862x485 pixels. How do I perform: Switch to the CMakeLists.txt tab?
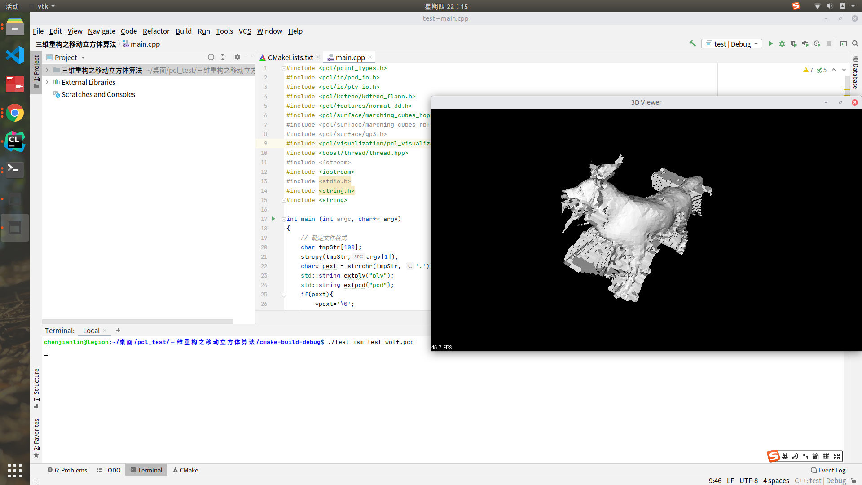(290, 57)
